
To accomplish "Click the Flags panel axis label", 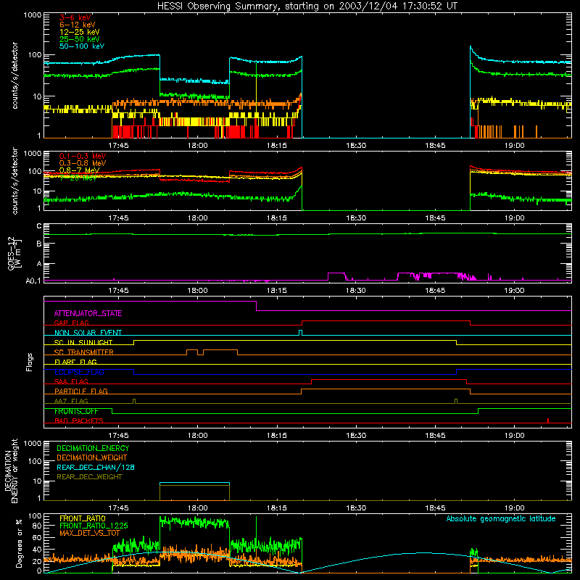I will [x=30, y=362].
